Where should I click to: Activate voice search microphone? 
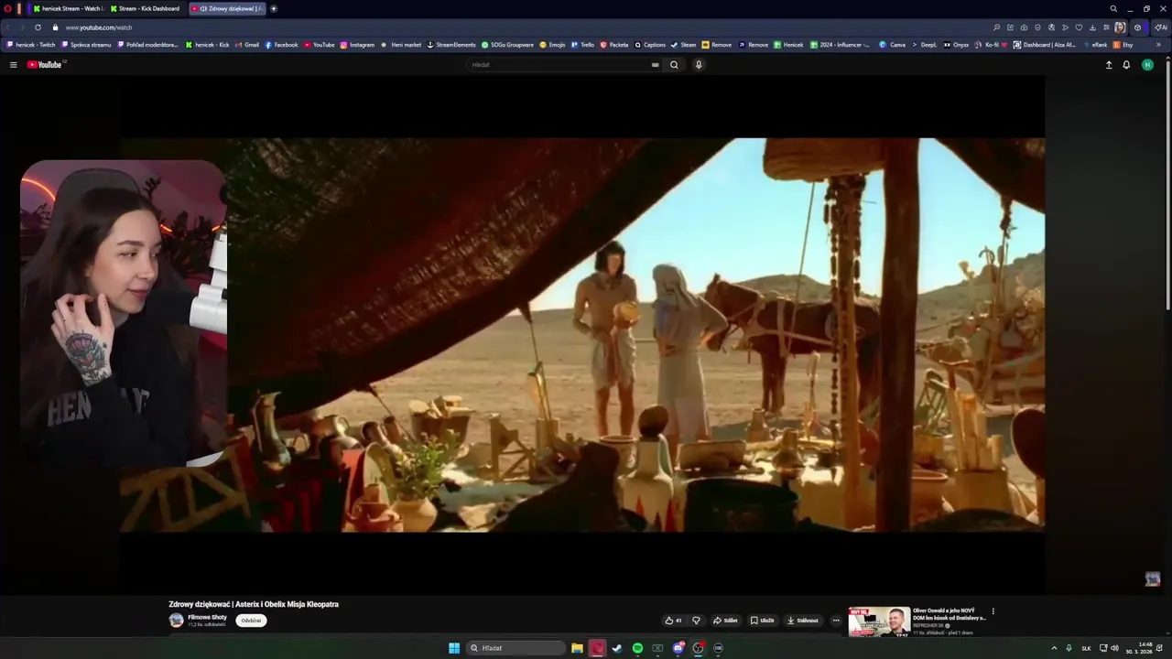[x=699, y=65]
